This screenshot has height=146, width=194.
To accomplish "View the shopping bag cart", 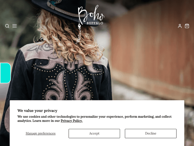I will tap(187, 26).
